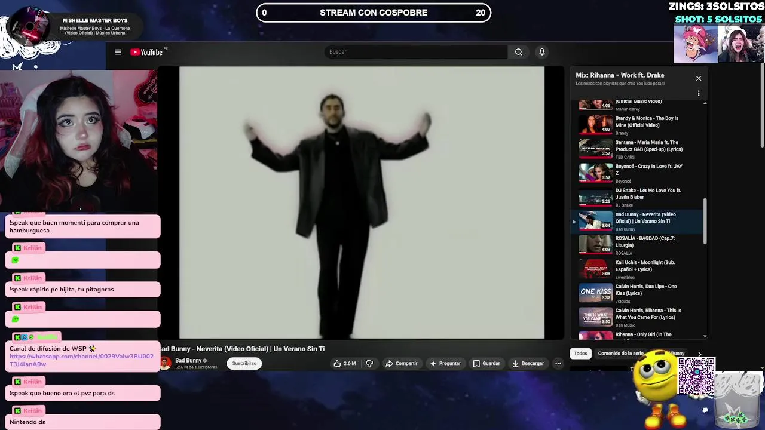Play This Is What You Came For
Image resolution: width=765 pixels, height=430 pixels.
(x=636, y=317)
